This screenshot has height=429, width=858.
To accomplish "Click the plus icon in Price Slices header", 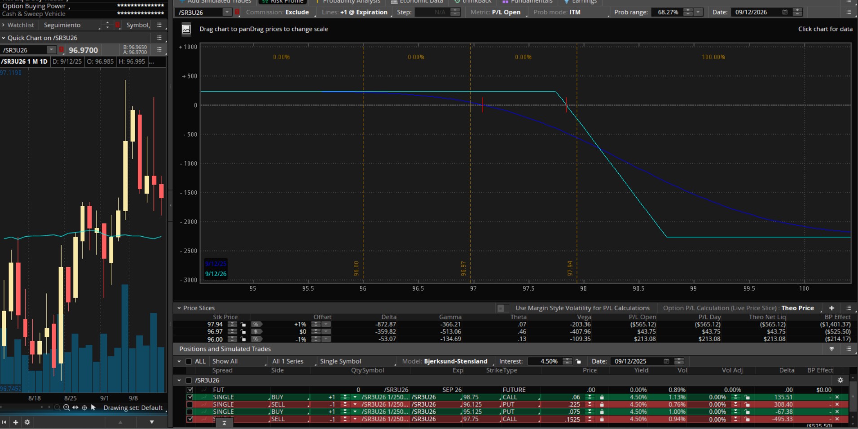I will coord(832,308).
